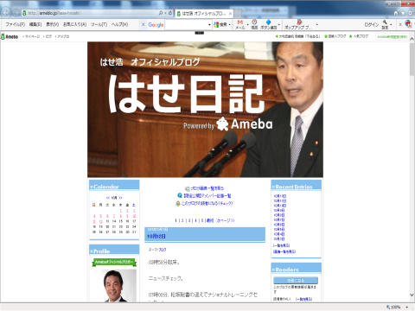This screenshot has width=415, height=311.
Task: Click the 次ページ next page link
Action: click(x=226, y=220)
